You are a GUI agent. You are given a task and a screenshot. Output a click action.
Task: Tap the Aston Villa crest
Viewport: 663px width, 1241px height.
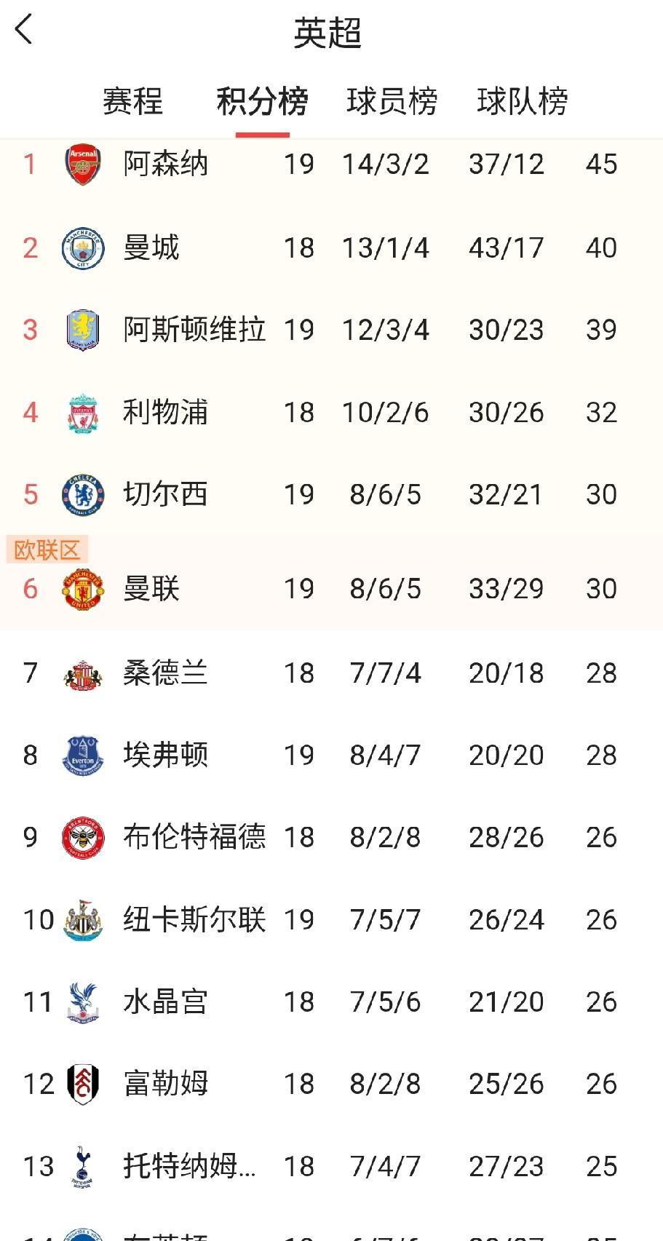[83, 330]
